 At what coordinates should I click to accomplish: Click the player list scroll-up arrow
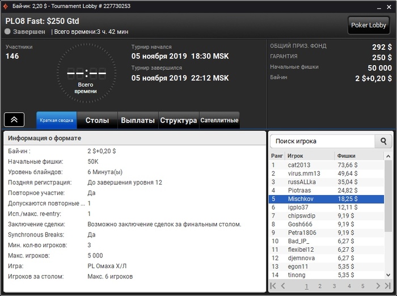click(x=388, y=157)
